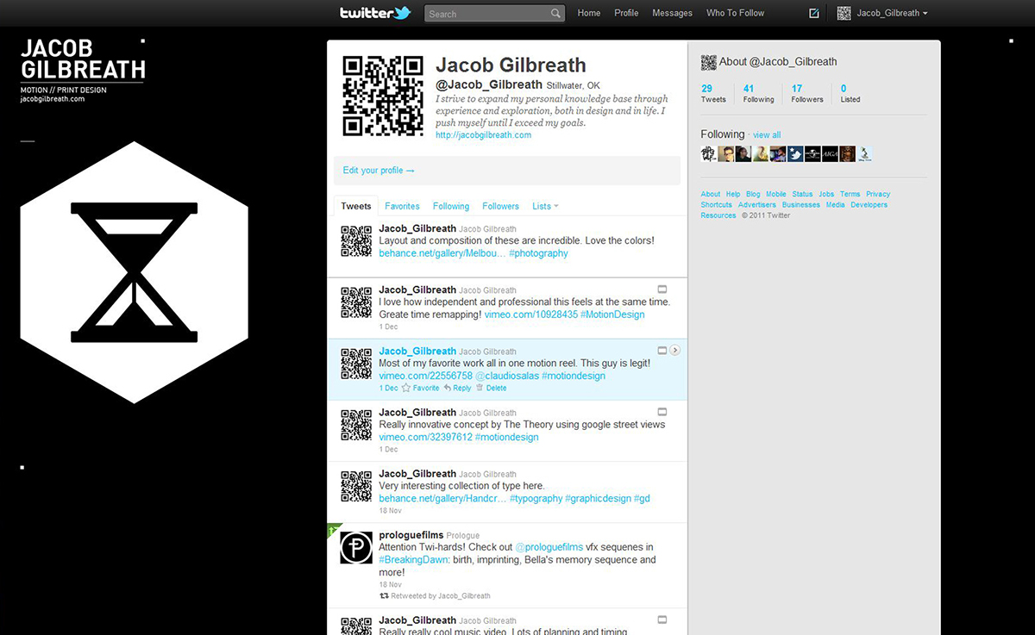The width and height of the screenshot is (1035, 635).
Task: Select the Tweets tab
Action: pyautogui.click(x=356, y=206)
